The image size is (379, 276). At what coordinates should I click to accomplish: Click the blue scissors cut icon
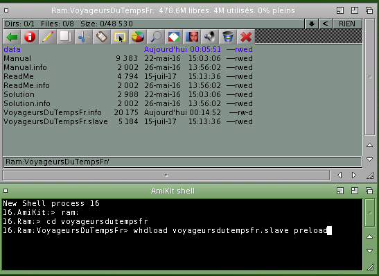coord(84,37)
